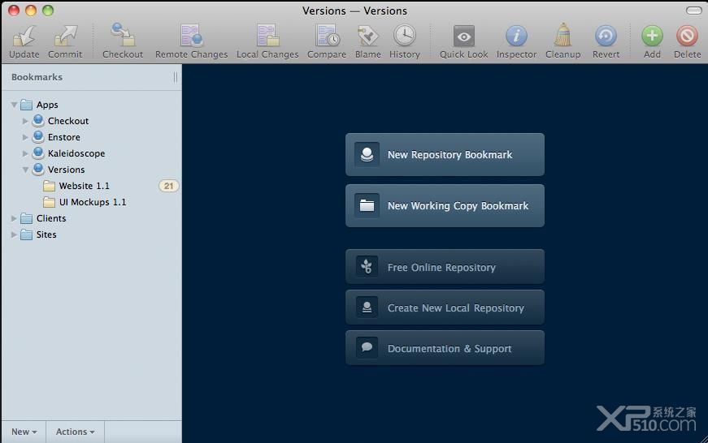Viewport: 708px width, 443px height.
Task: Click the Commit toolbar icon
Action: [66, 36]
